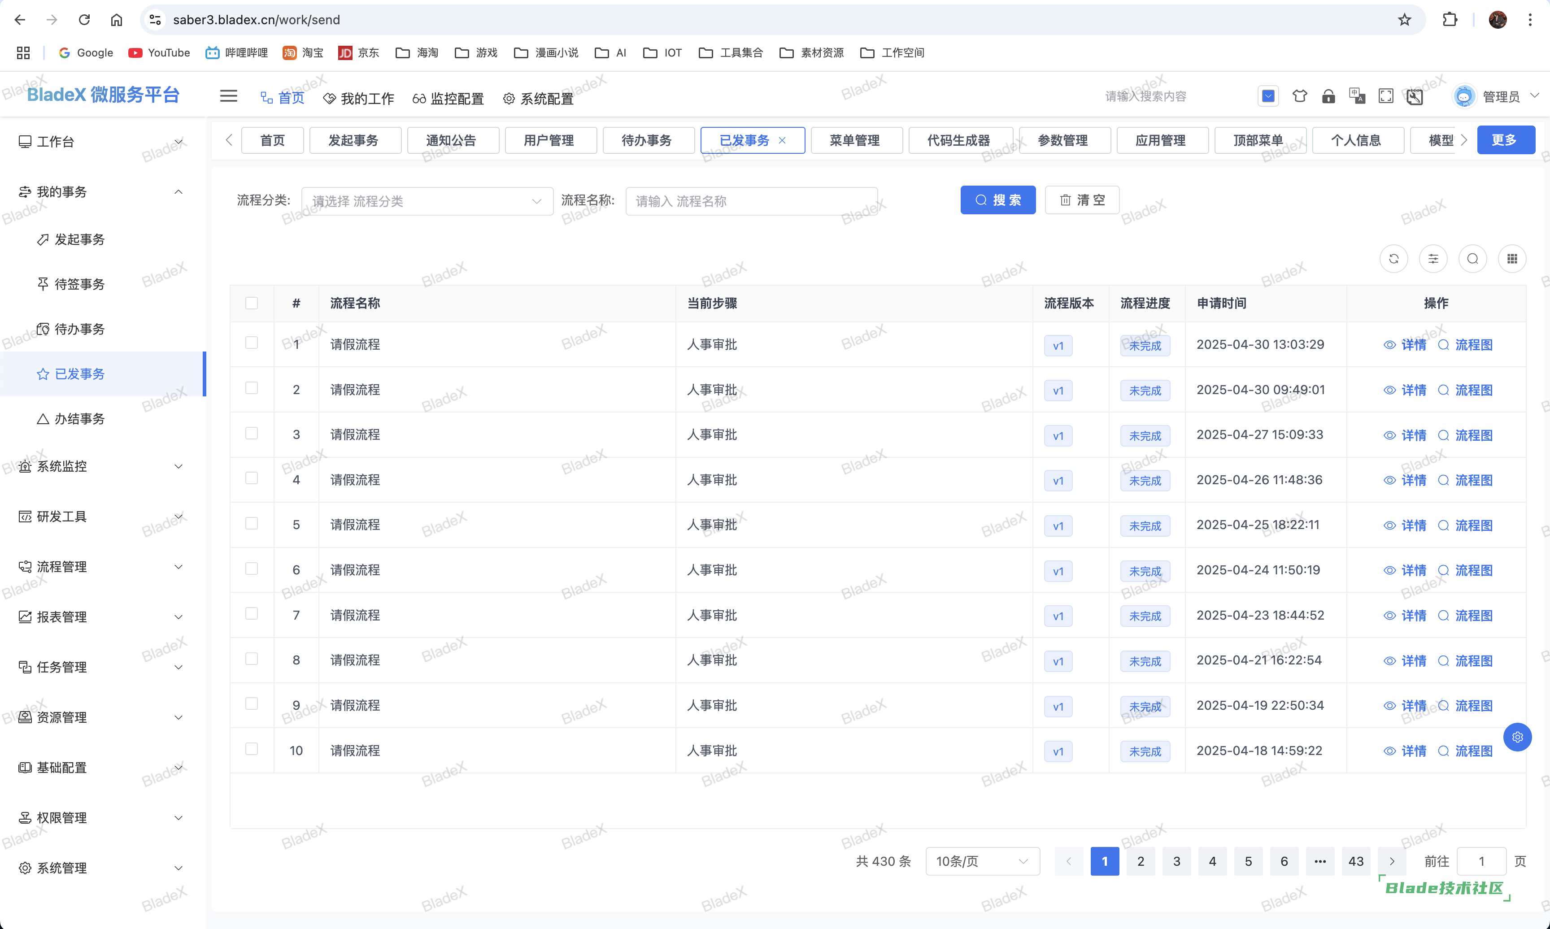Check the checkbox for row 9

coord(252,703)
